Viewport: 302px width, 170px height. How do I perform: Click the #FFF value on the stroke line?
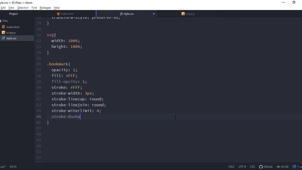click(75, 87)
